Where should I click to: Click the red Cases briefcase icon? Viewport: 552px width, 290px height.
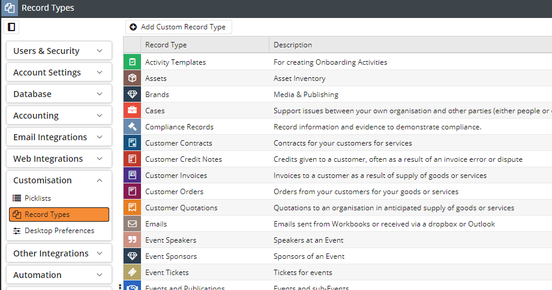pos(132,110)
